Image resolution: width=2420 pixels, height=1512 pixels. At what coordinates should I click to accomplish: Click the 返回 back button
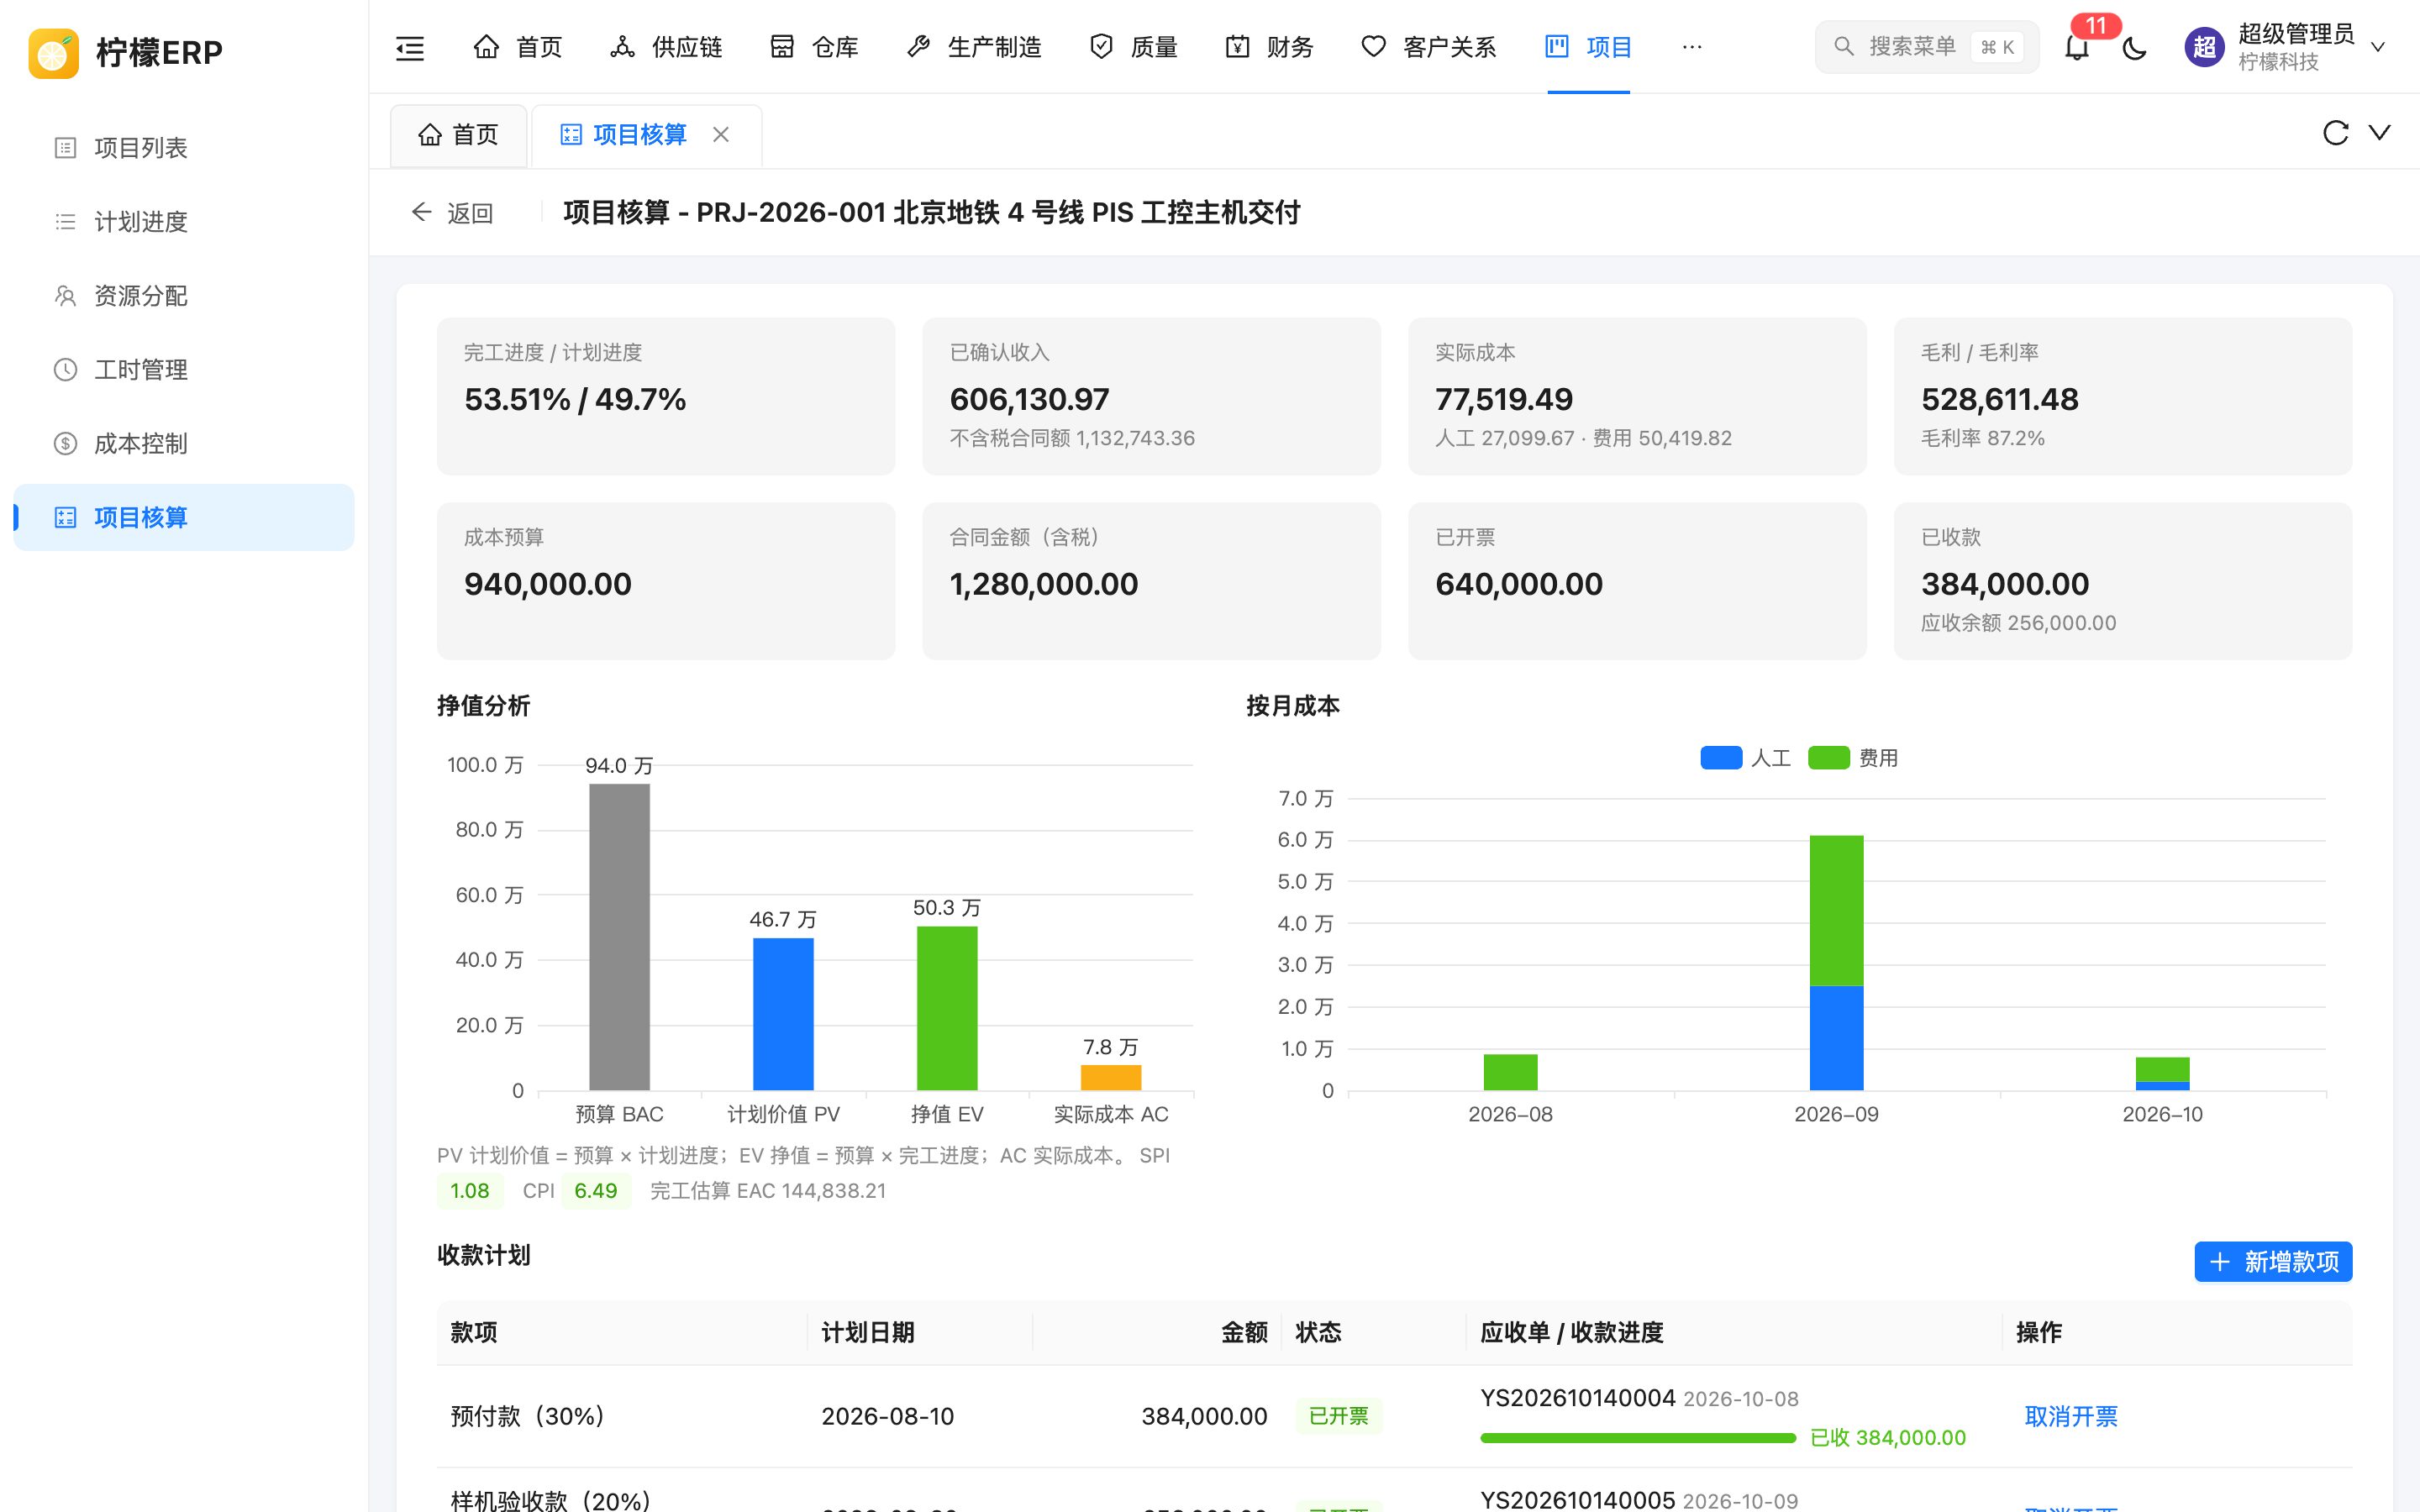click(452, 213)
